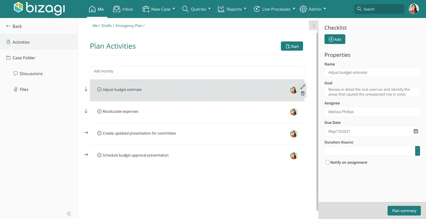
Task: Click the right arrow beside Schedule budget approval
Action: [86, 155]
